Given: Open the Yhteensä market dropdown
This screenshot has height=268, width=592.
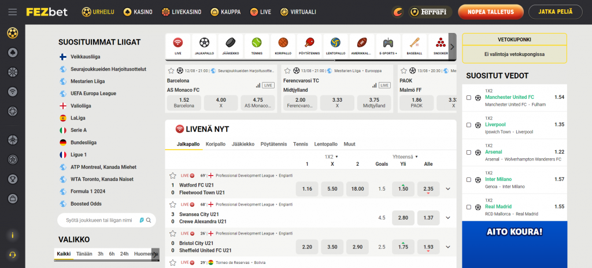Looking at the screenshot, I should (405, 157).
